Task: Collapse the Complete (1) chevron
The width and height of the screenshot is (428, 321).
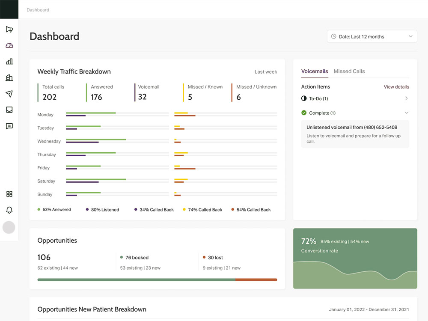Action: point(406,113)
